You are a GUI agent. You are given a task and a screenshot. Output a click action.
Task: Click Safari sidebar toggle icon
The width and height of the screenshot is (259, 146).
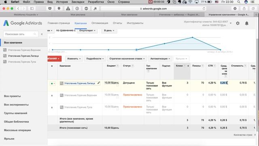pyautogui.click(x=32, y=9)
